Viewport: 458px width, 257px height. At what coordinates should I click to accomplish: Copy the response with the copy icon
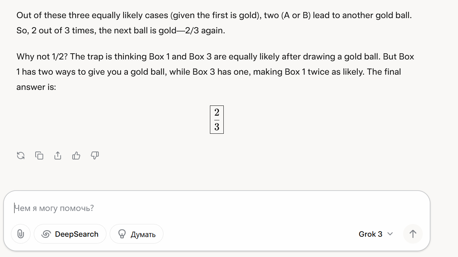[39, 156]
